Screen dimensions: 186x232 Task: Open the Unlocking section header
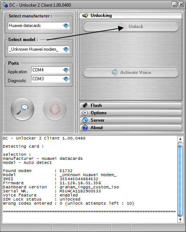131,16
